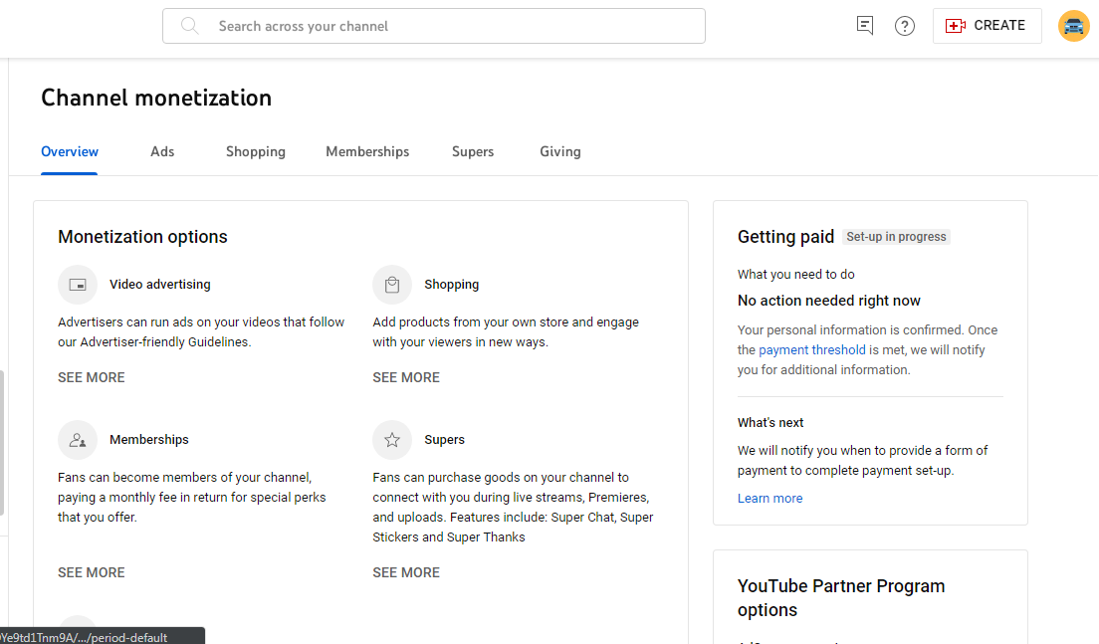See more under Supers option
Image resolution: width=1099 pixels, height=644 pixels.
pos(406,572)
